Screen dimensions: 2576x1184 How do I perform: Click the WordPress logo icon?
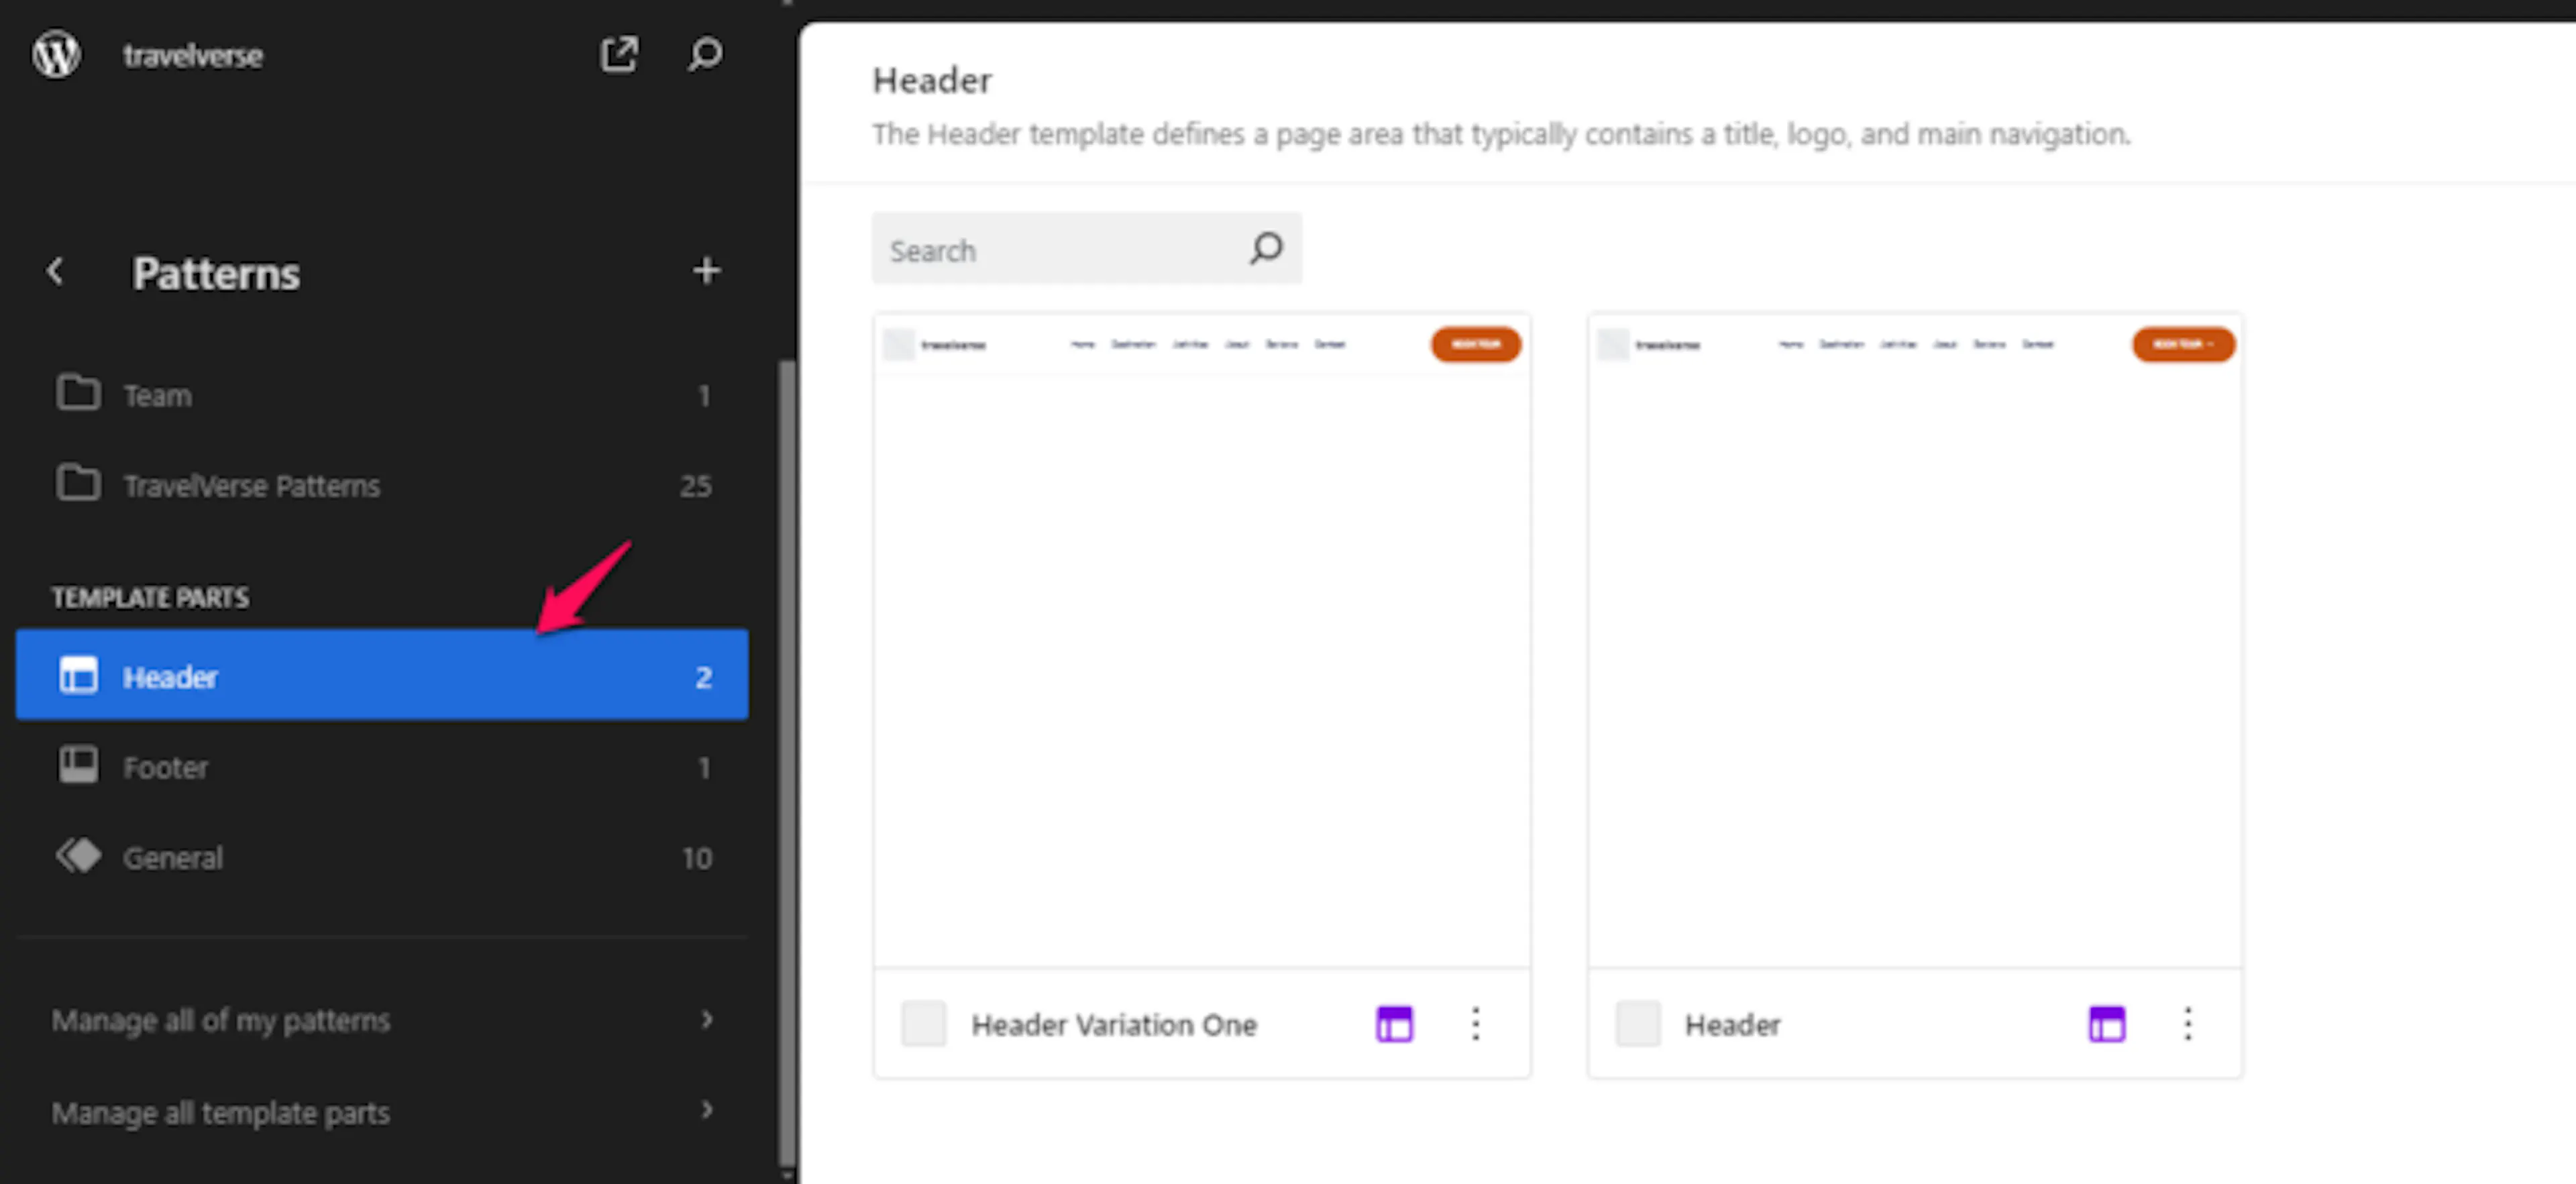click(56, 54)
